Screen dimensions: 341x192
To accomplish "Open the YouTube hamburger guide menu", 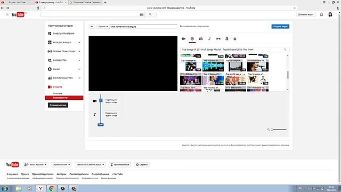I will (x=7, y=14).
